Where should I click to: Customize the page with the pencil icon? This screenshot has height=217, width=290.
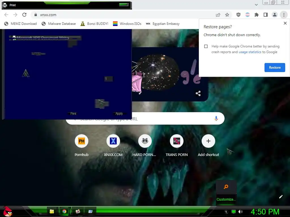(x=281, y=197)
